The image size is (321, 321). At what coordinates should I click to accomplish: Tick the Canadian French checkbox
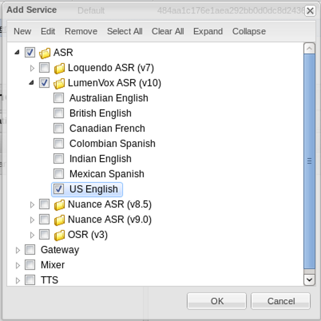[x=59, y=128]
